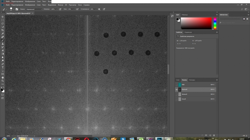Screen dimensions: 250x140
Task: Open the tool preset picker arrow
Action: coord(6,9)
